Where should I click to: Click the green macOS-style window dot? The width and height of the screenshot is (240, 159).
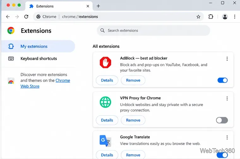(x=19, y=5)
